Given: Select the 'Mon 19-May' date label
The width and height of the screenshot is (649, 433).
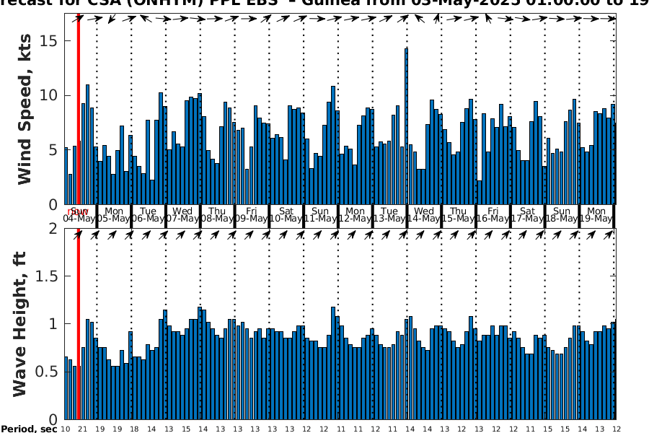Looking at the screenshot, I should click(596, 215).
